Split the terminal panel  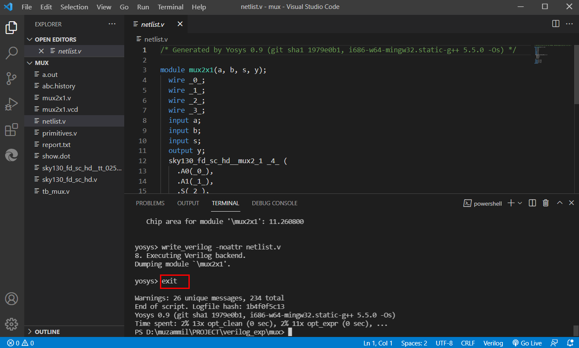click(532, 203)
